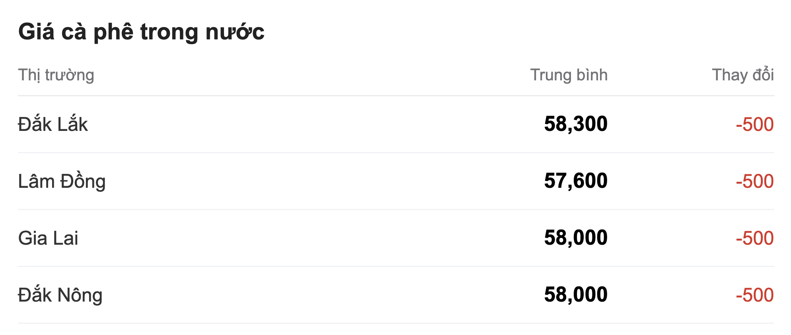Viewport: 791px width, 335px height.
Task: Click the "Giá cà phê trong nước" heading
Action: 141,32
